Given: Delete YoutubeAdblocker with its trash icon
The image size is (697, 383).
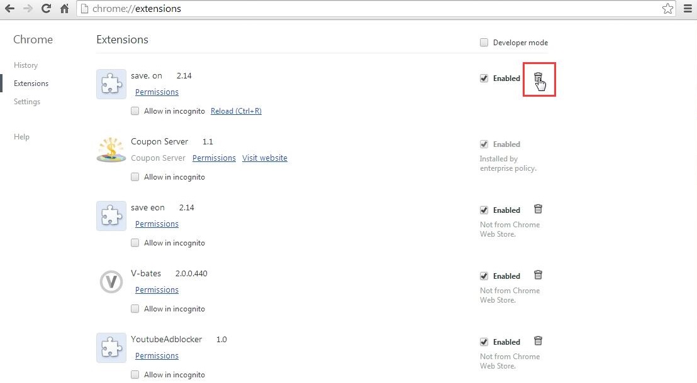Looking at the screenshot, I should tap(538, 341).
